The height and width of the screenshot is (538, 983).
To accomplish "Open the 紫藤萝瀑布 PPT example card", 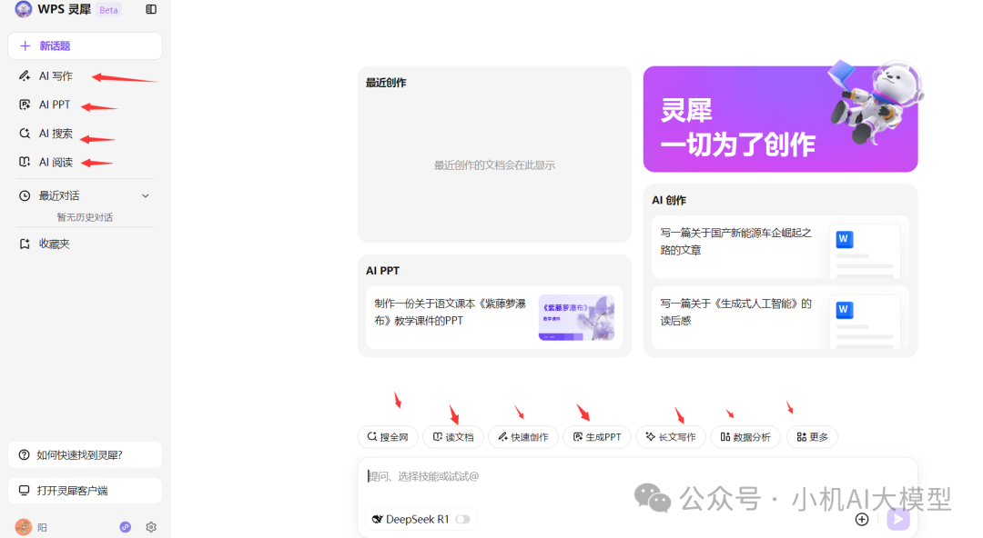I will pyautogui.click(x=494, y=317).
